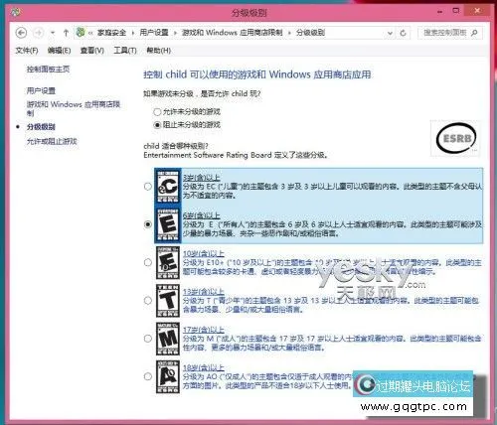Screen dimensions: 497x425
Task: Select the E10+ 10岁以上 rating radio button
Action: pyautogui.click(x=148, y=262)
